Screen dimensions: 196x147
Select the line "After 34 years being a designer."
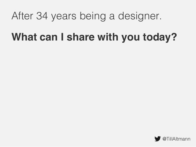(87, 16)
